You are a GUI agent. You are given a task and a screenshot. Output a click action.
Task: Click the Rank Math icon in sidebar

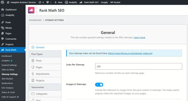point(3,50)
